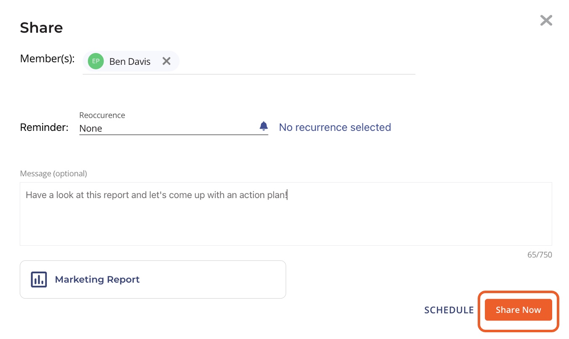The width and height of the screenshot is (569, 339).
Task: Click the green EP avatar icon
Action: pos(96,61)
